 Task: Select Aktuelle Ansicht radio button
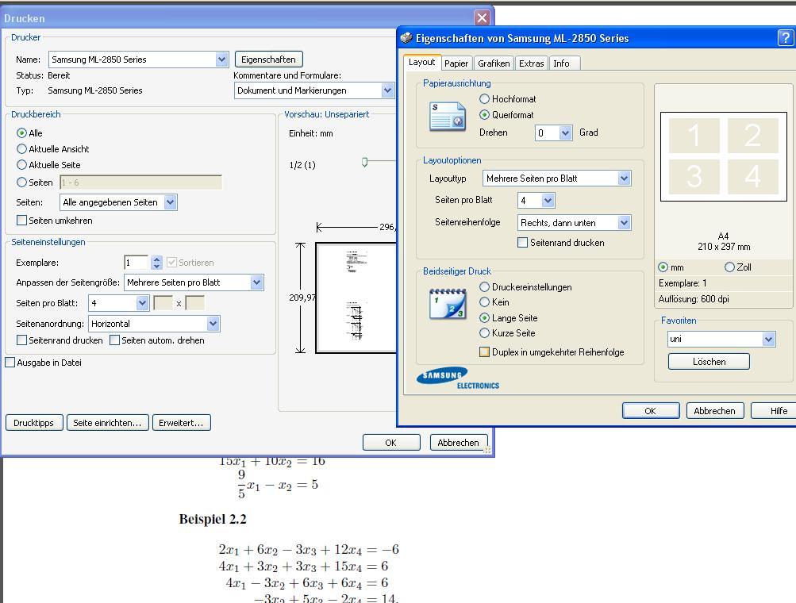[21, 148]
